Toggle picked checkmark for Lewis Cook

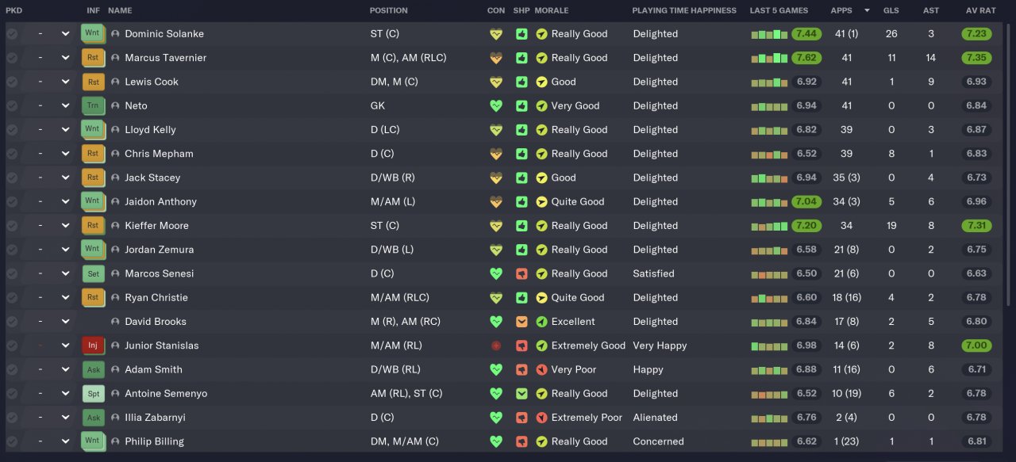coord(12,82)
